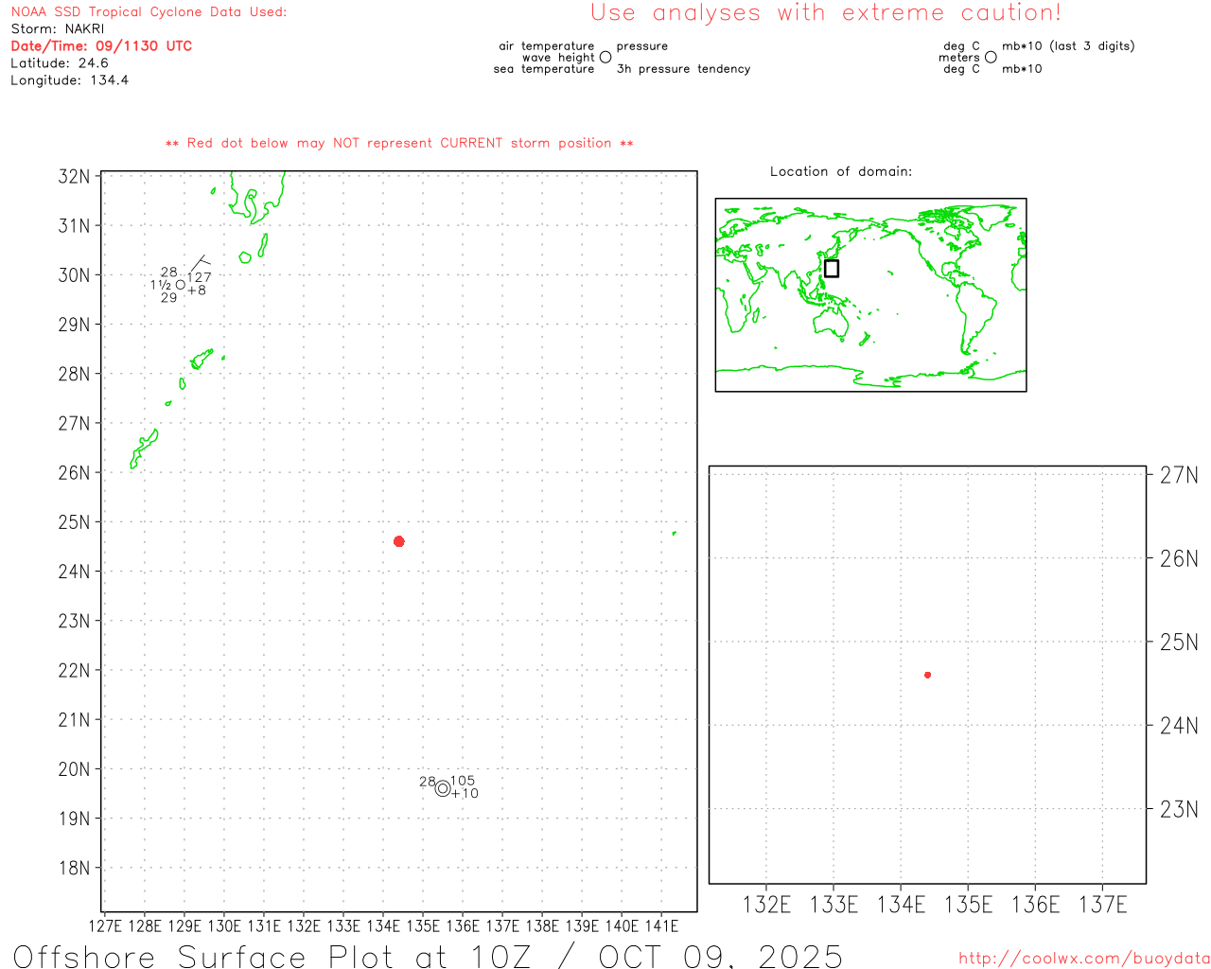Click the legend circle beside 'meters' units

click(x=991, y=57)
